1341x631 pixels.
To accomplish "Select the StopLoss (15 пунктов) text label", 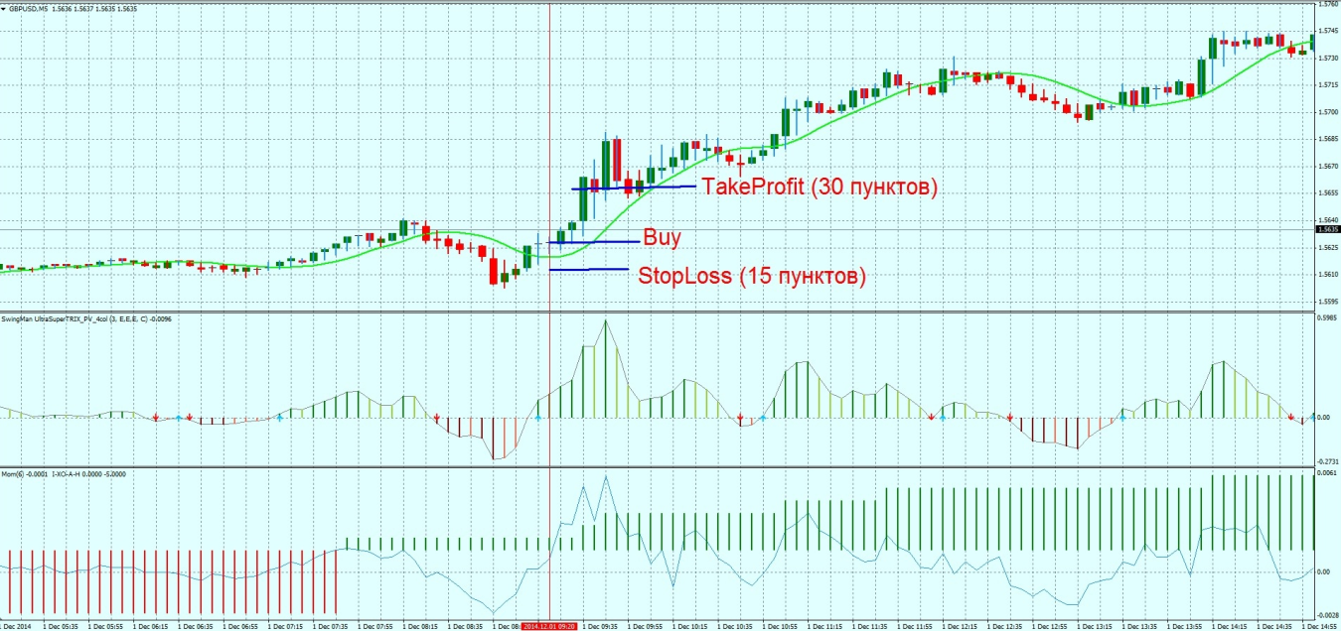I will (x=751, y=276).
